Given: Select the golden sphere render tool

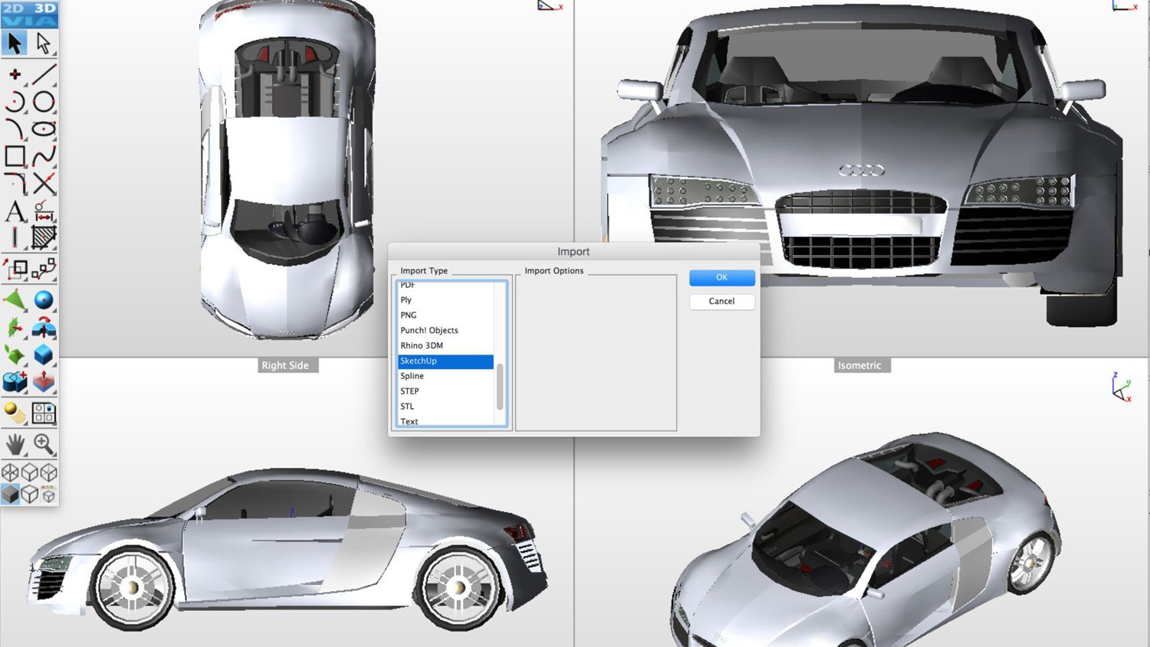Looking at the screenshot, I should [x=15, y=413].
